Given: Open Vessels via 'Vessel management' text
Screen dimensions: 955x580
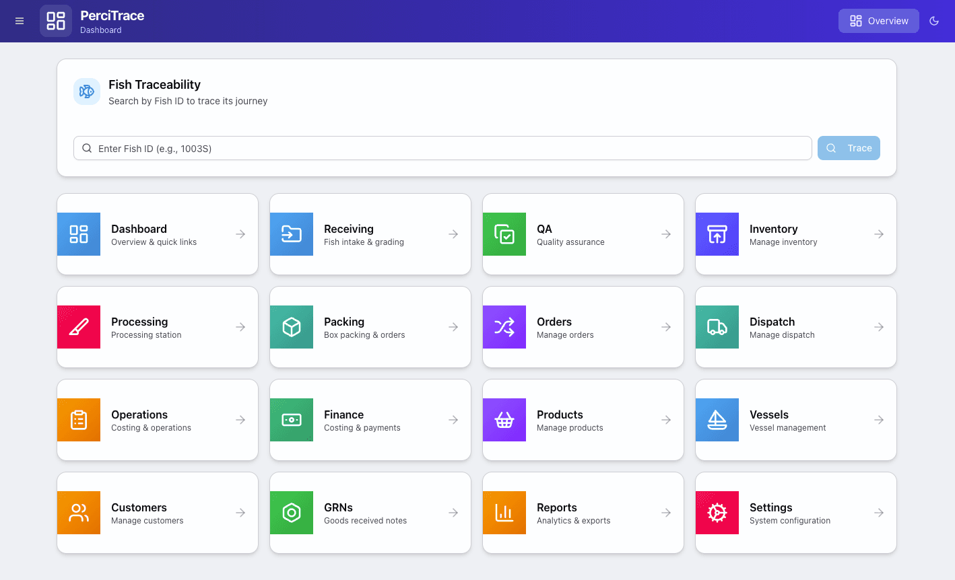Looking at the screenshot, I should tap(787, 428).
